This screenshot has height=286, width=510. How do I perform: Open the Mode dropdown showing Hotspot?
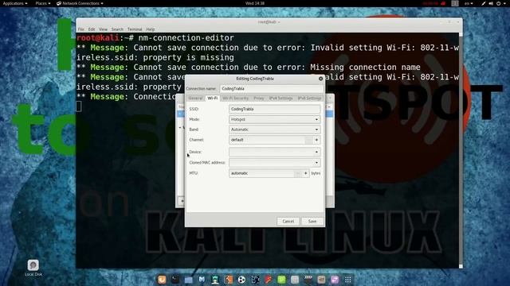click(274, 119)
